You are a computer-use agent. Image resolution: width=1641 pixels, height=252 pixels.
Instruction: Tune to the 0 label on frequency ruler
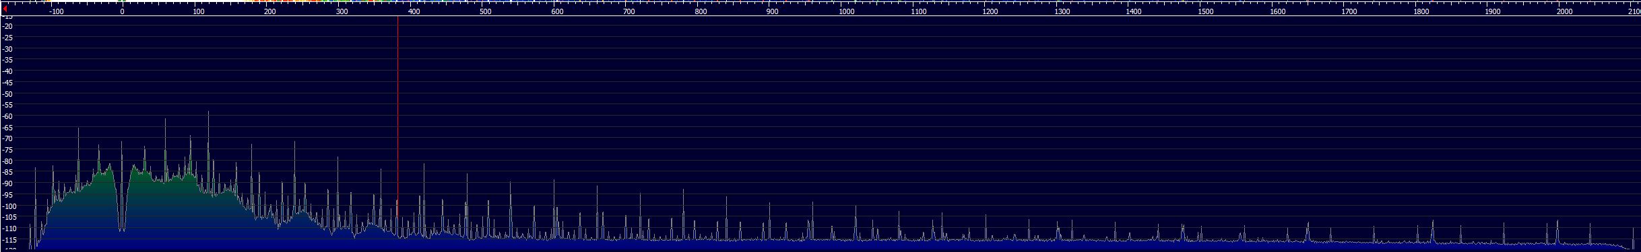tap(122, 11)
